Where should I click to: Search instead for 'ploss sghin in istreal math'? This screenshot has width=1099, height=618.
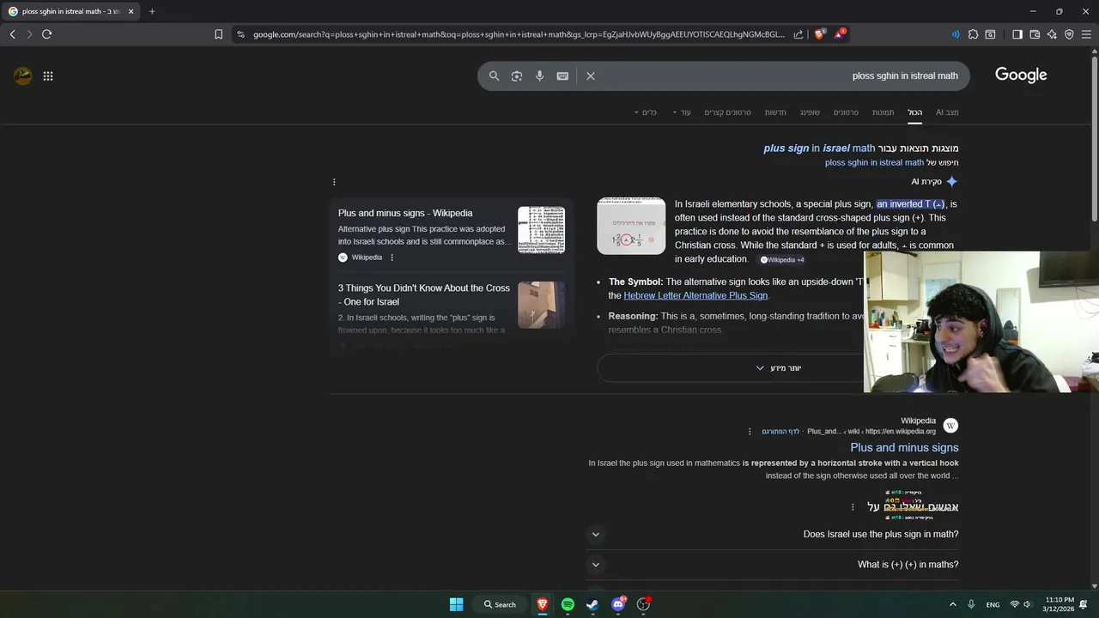point(874,162)
